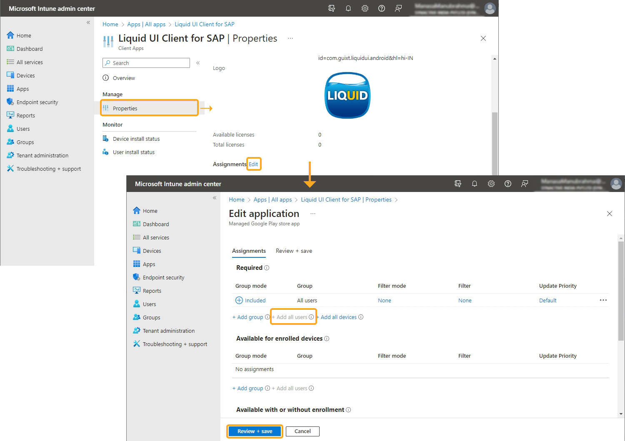The image size is (625, 441).
Task: Open Device install status under Monitor
Action: tap(136, 139)
